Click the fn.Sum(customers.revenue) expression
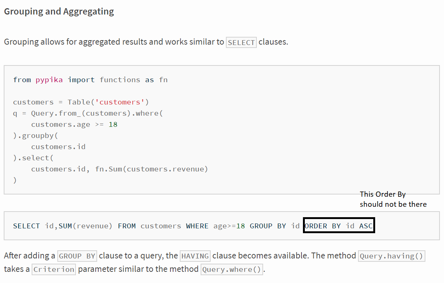 tap(151, 169)
